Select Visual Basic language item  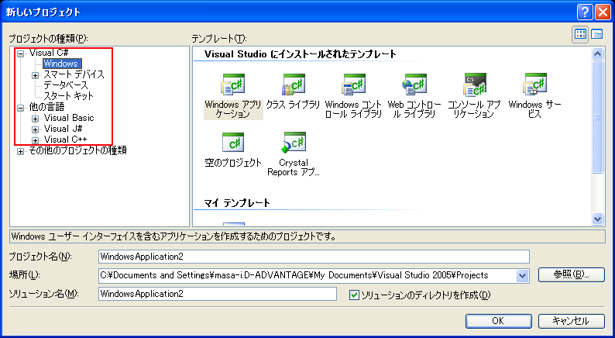coord(69,118)
